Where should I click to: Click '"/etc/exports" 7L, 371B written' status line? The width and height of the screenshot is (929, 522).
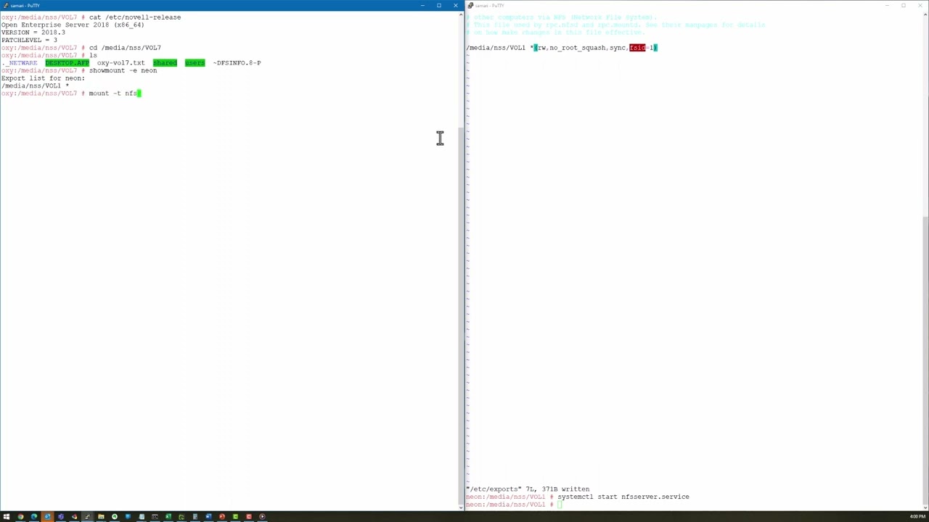528,489
